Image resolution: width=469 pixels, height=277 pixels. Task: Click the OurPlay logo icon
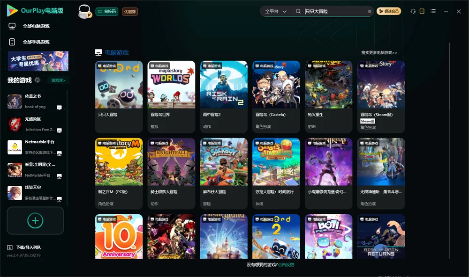[12, 11]
